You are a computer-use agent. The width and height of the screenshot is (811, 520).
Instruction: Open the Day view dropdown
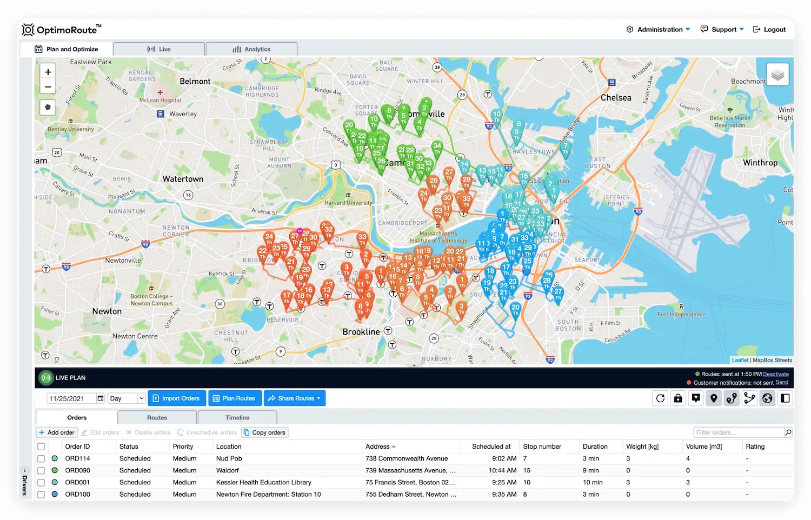point(127,398)
